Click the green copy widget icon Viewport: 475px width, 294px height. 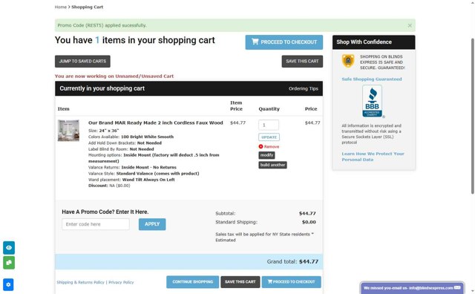pos(9,263)
